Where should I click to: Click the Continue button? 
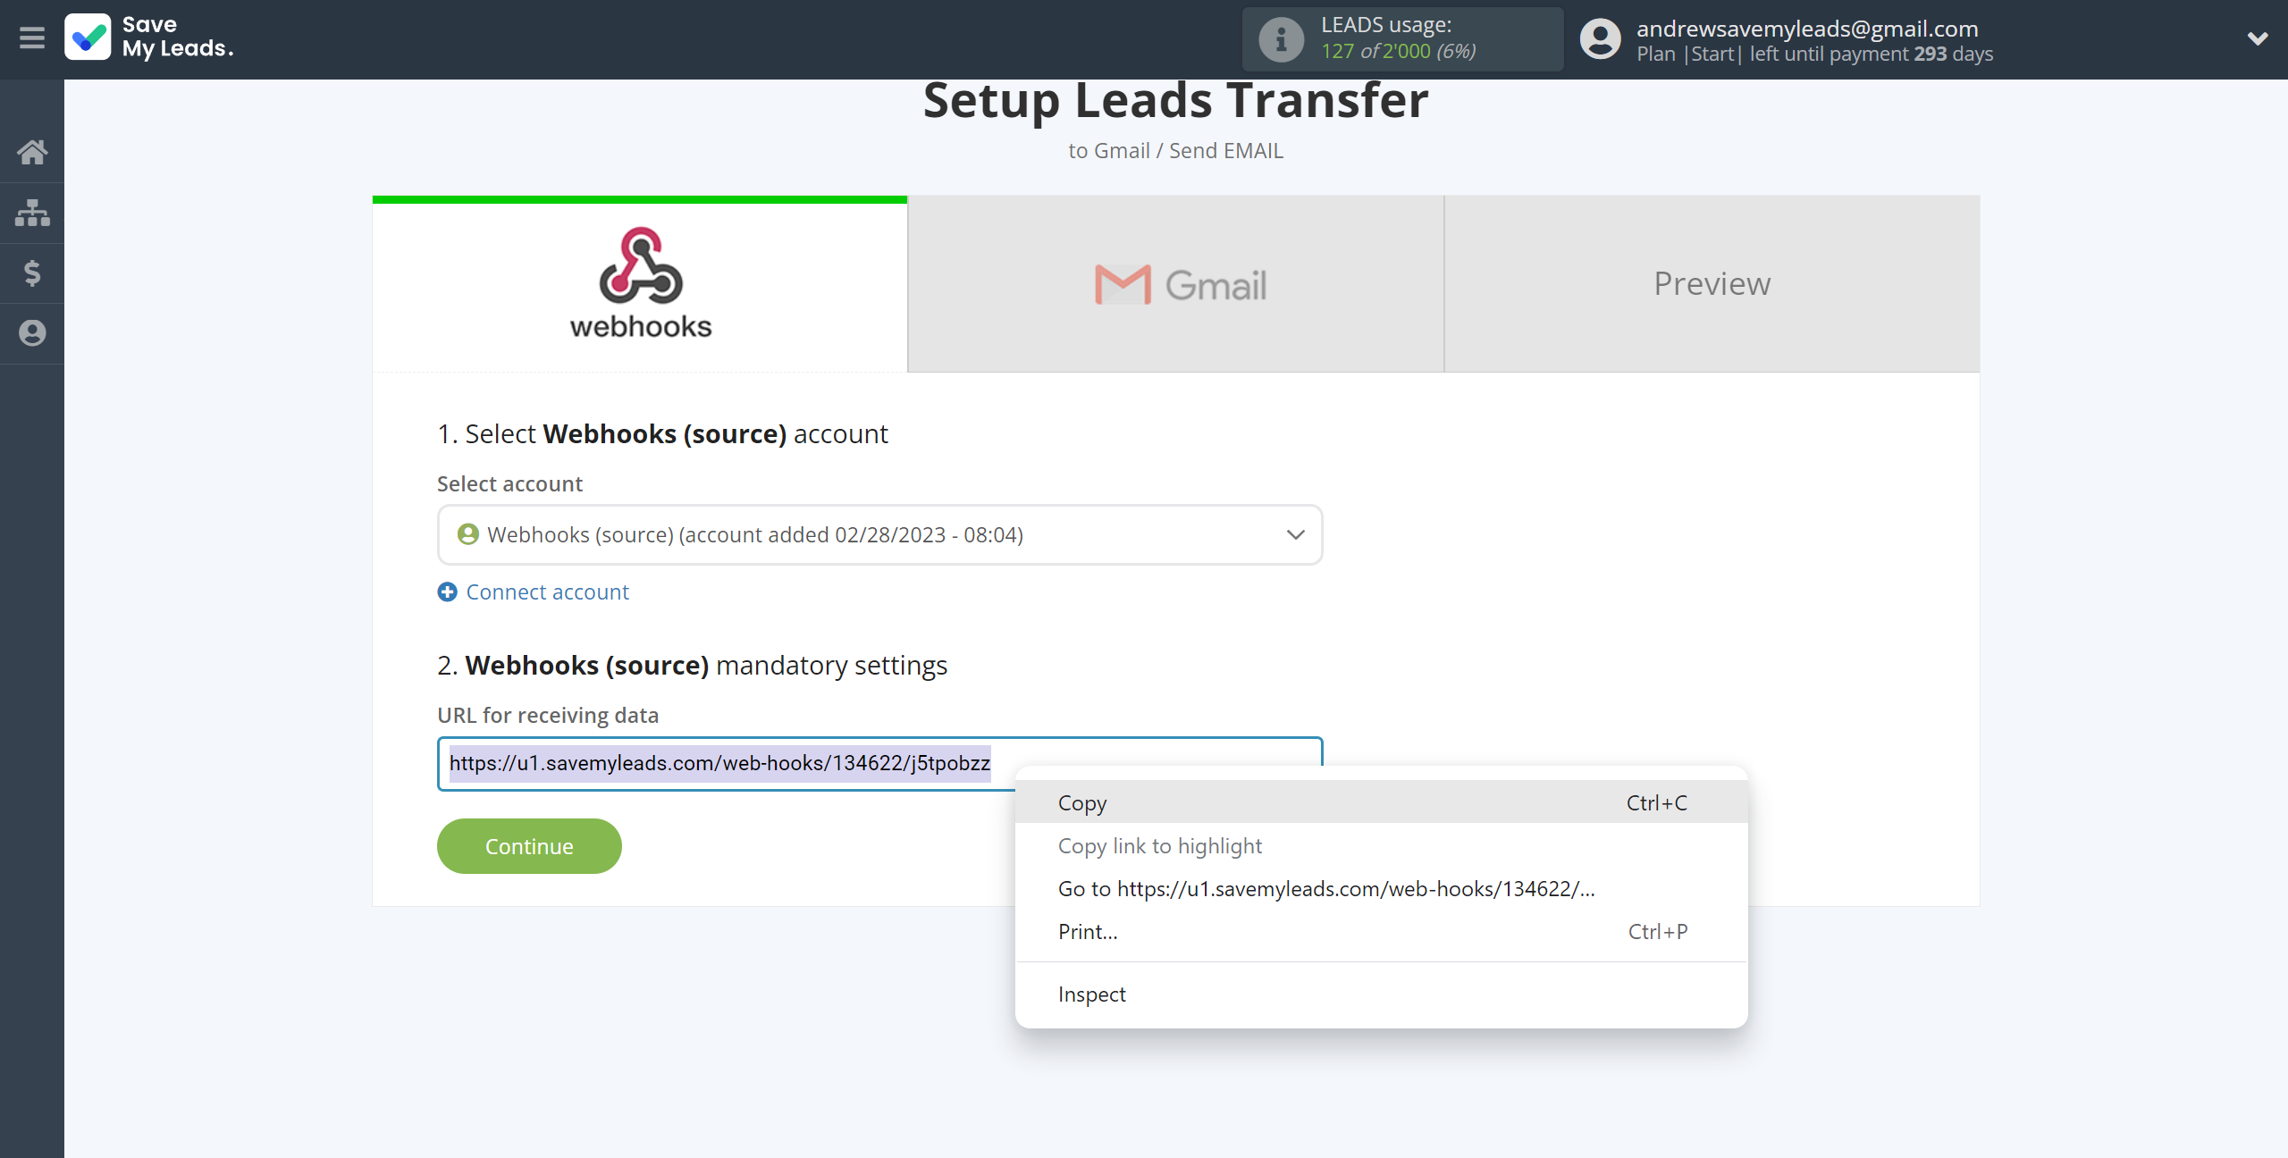(x=529, y=845)
